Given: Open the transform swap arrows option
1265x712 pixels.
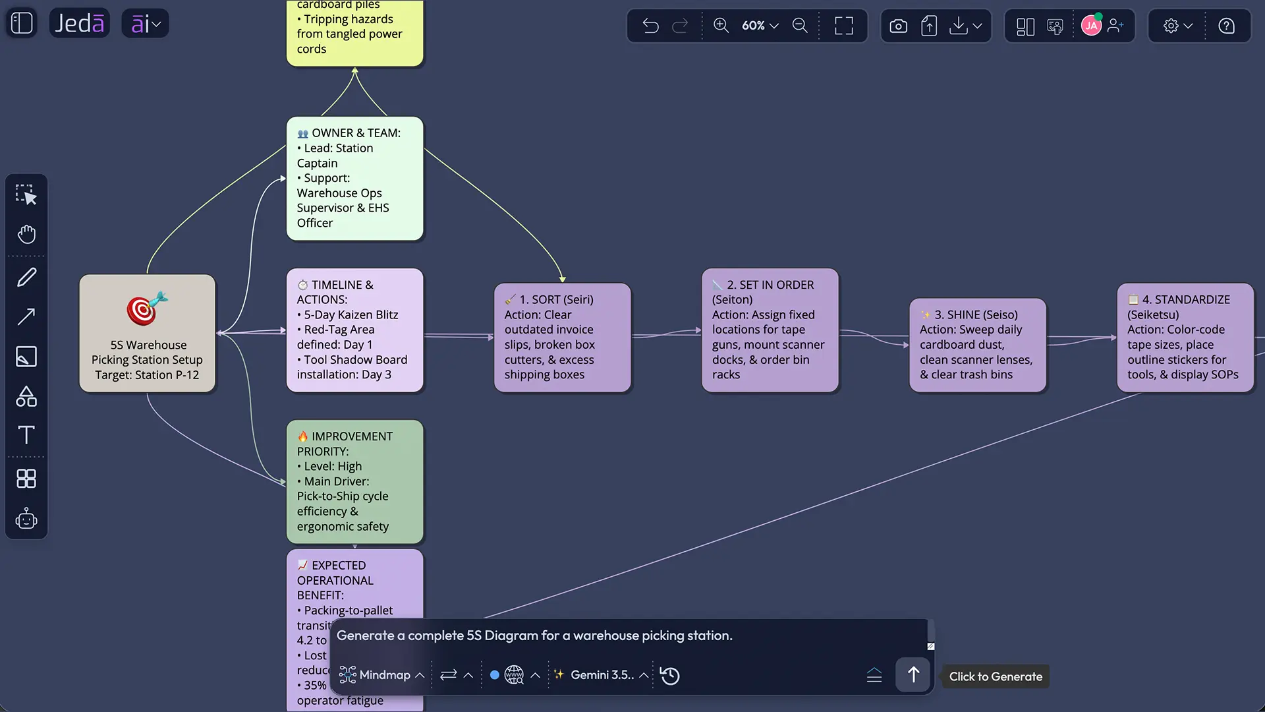Looking at the screenshot, I should 456,675.
